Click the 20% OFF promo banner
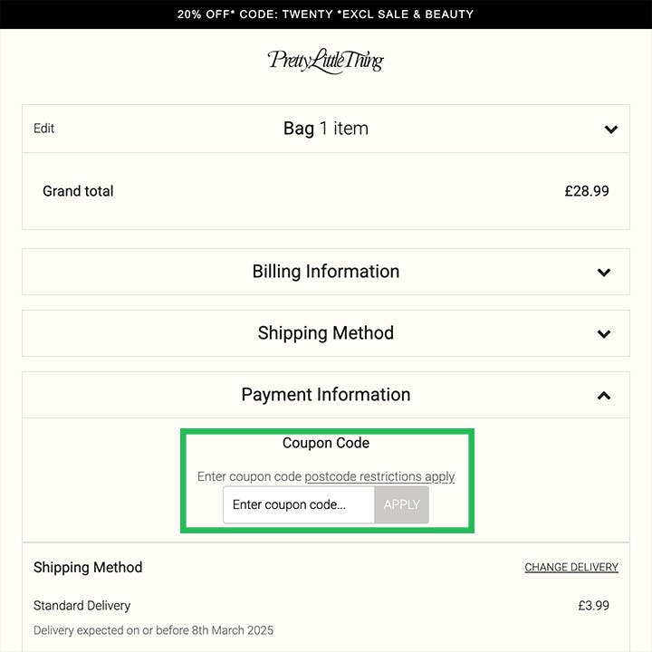652x652 pixels. point(325,14)
